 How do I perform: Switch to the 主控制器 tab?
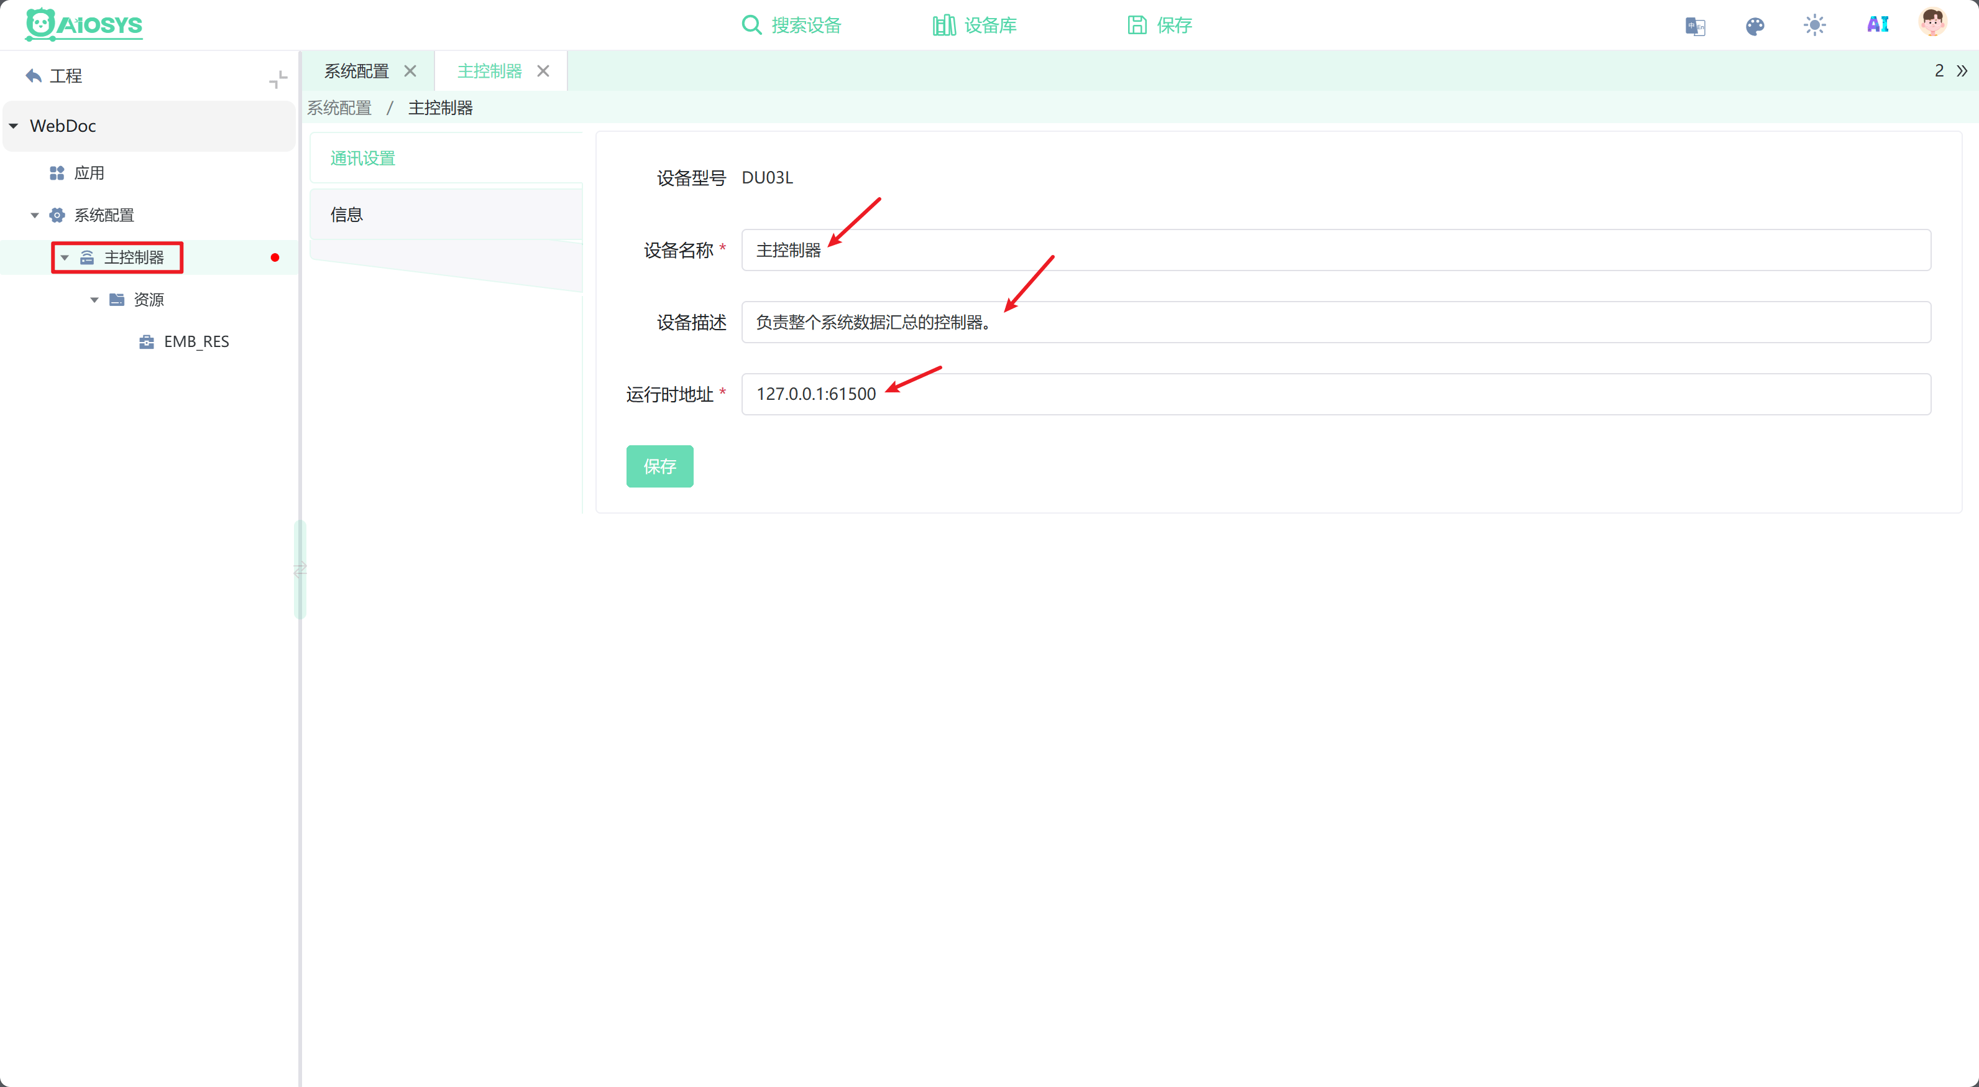489,72
